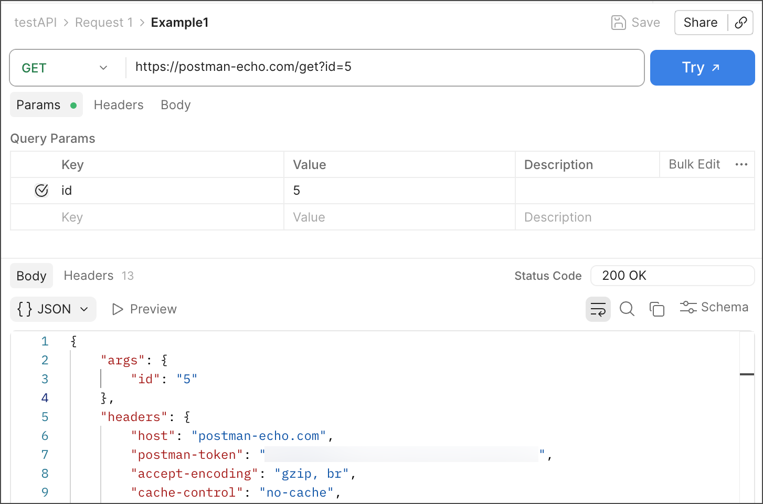The height and width of the screenshot is (504, 763).
Task: Edit the id key cell
Action: (x=171, y=191)
